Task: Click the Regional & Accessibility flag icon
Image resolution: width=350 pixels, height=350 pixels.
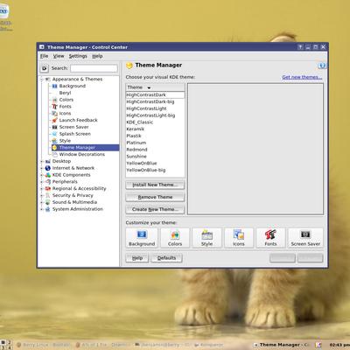Action: 48,189
